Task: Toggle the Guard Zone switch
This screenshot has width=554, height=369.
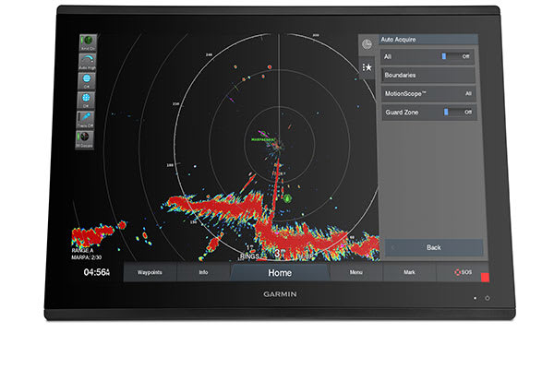Action: pos(456,112)
